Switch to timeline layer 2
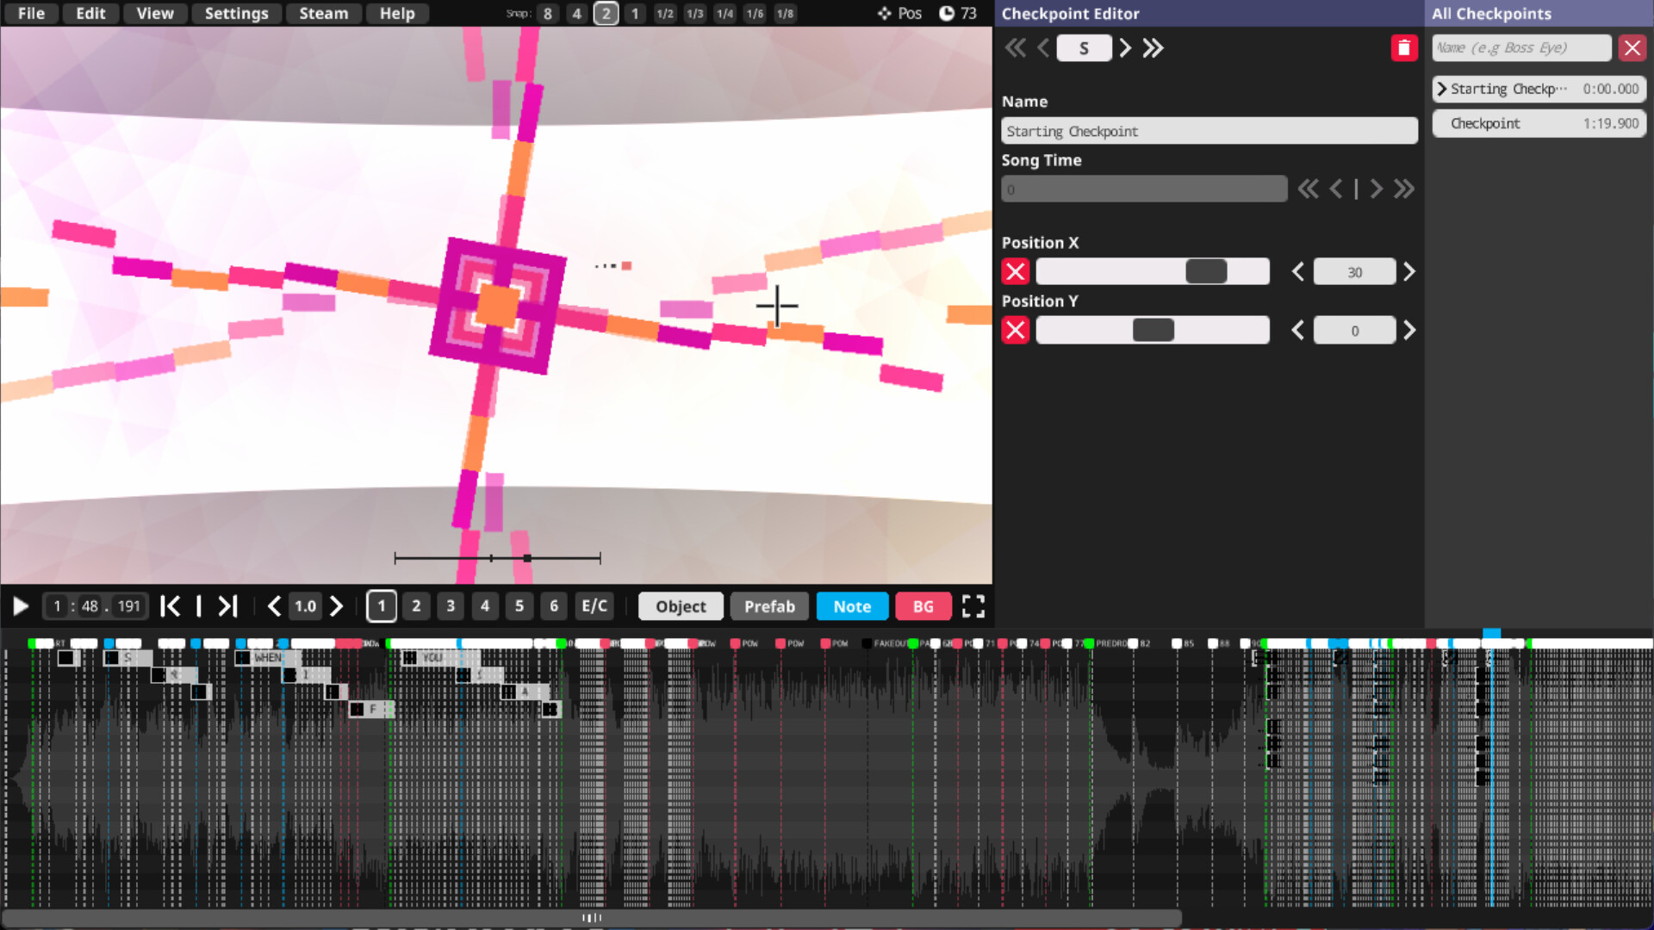This screenshot has width=1654, height=930. 416,607
